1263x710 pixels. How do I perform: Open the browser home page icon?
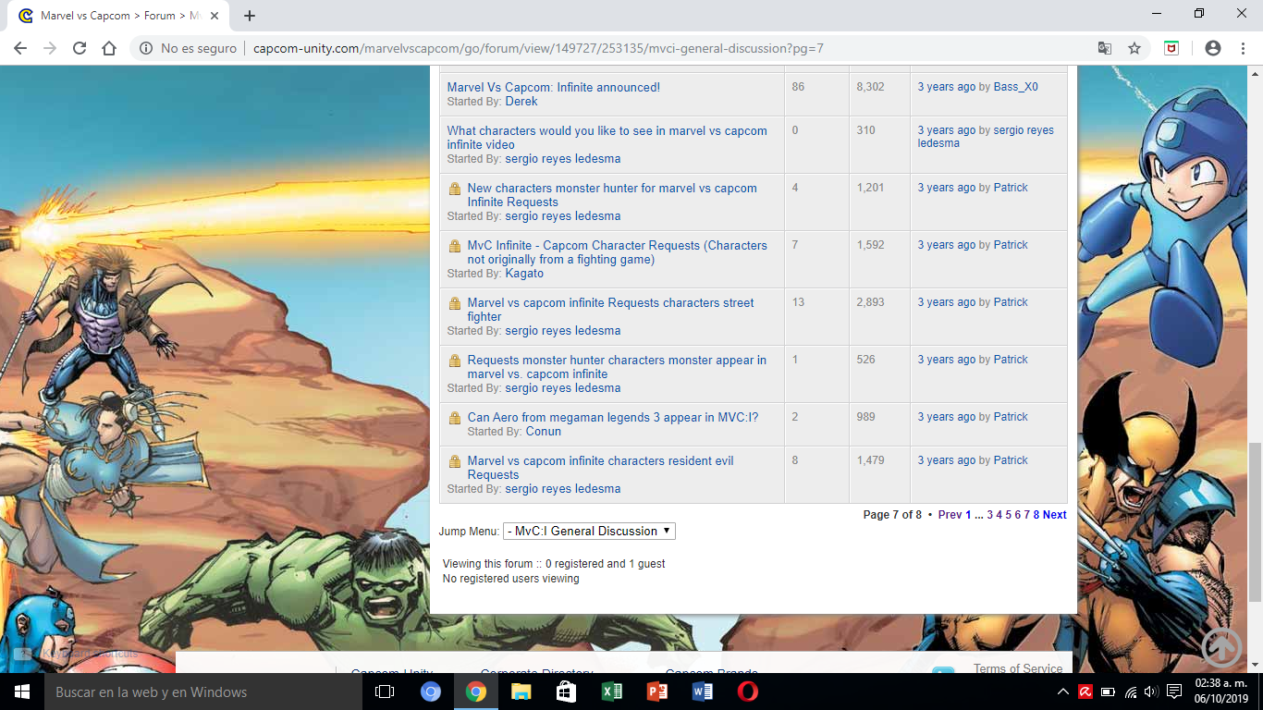click(109, 48)
